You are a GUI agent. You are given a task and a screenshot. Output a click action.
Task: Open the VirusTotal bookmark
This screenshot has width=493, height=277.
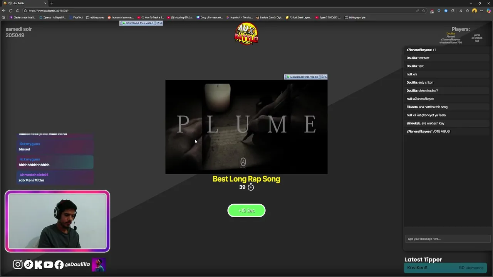[x=76, y=17]
